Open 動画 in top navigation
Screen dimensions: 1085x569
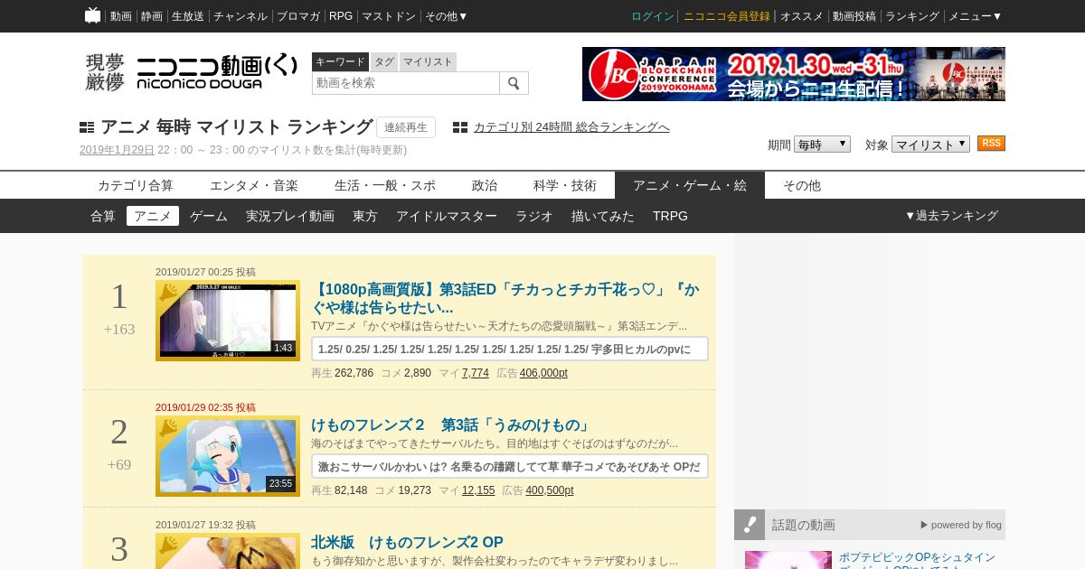pos(121,16)
